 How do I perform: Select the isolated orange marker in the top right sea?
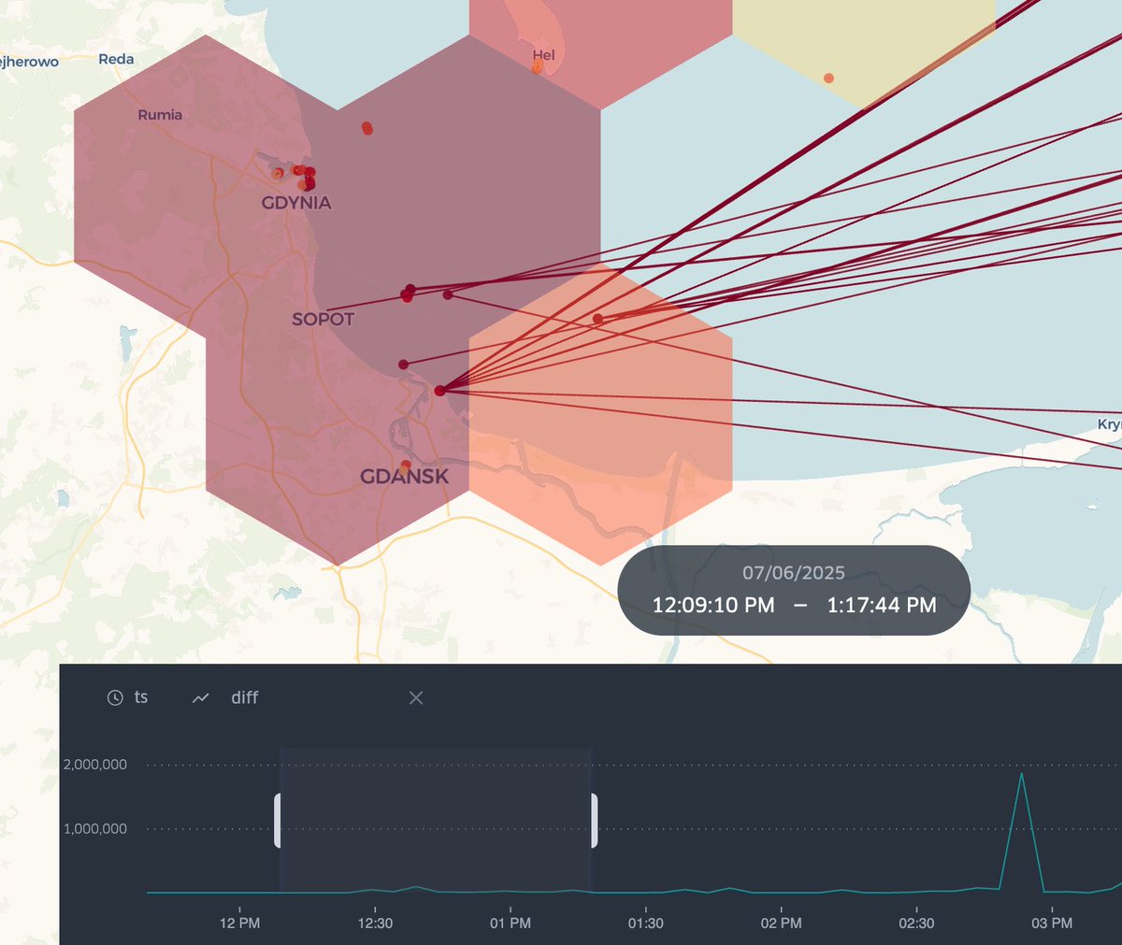tap(828, 79)
